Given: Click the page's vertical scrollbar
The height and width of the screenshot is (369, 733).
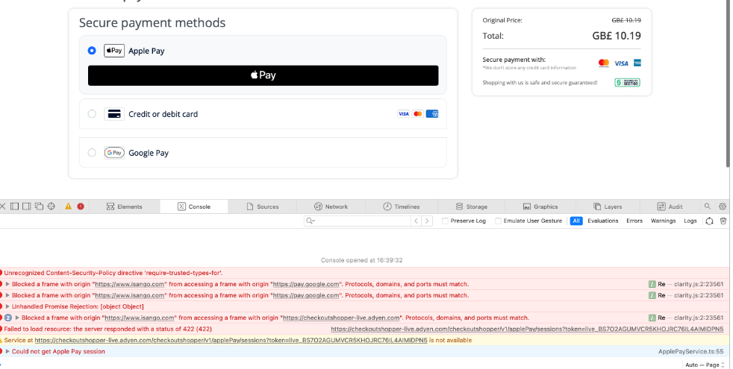Looking at the screenshot, I should [x=727, y=83].
